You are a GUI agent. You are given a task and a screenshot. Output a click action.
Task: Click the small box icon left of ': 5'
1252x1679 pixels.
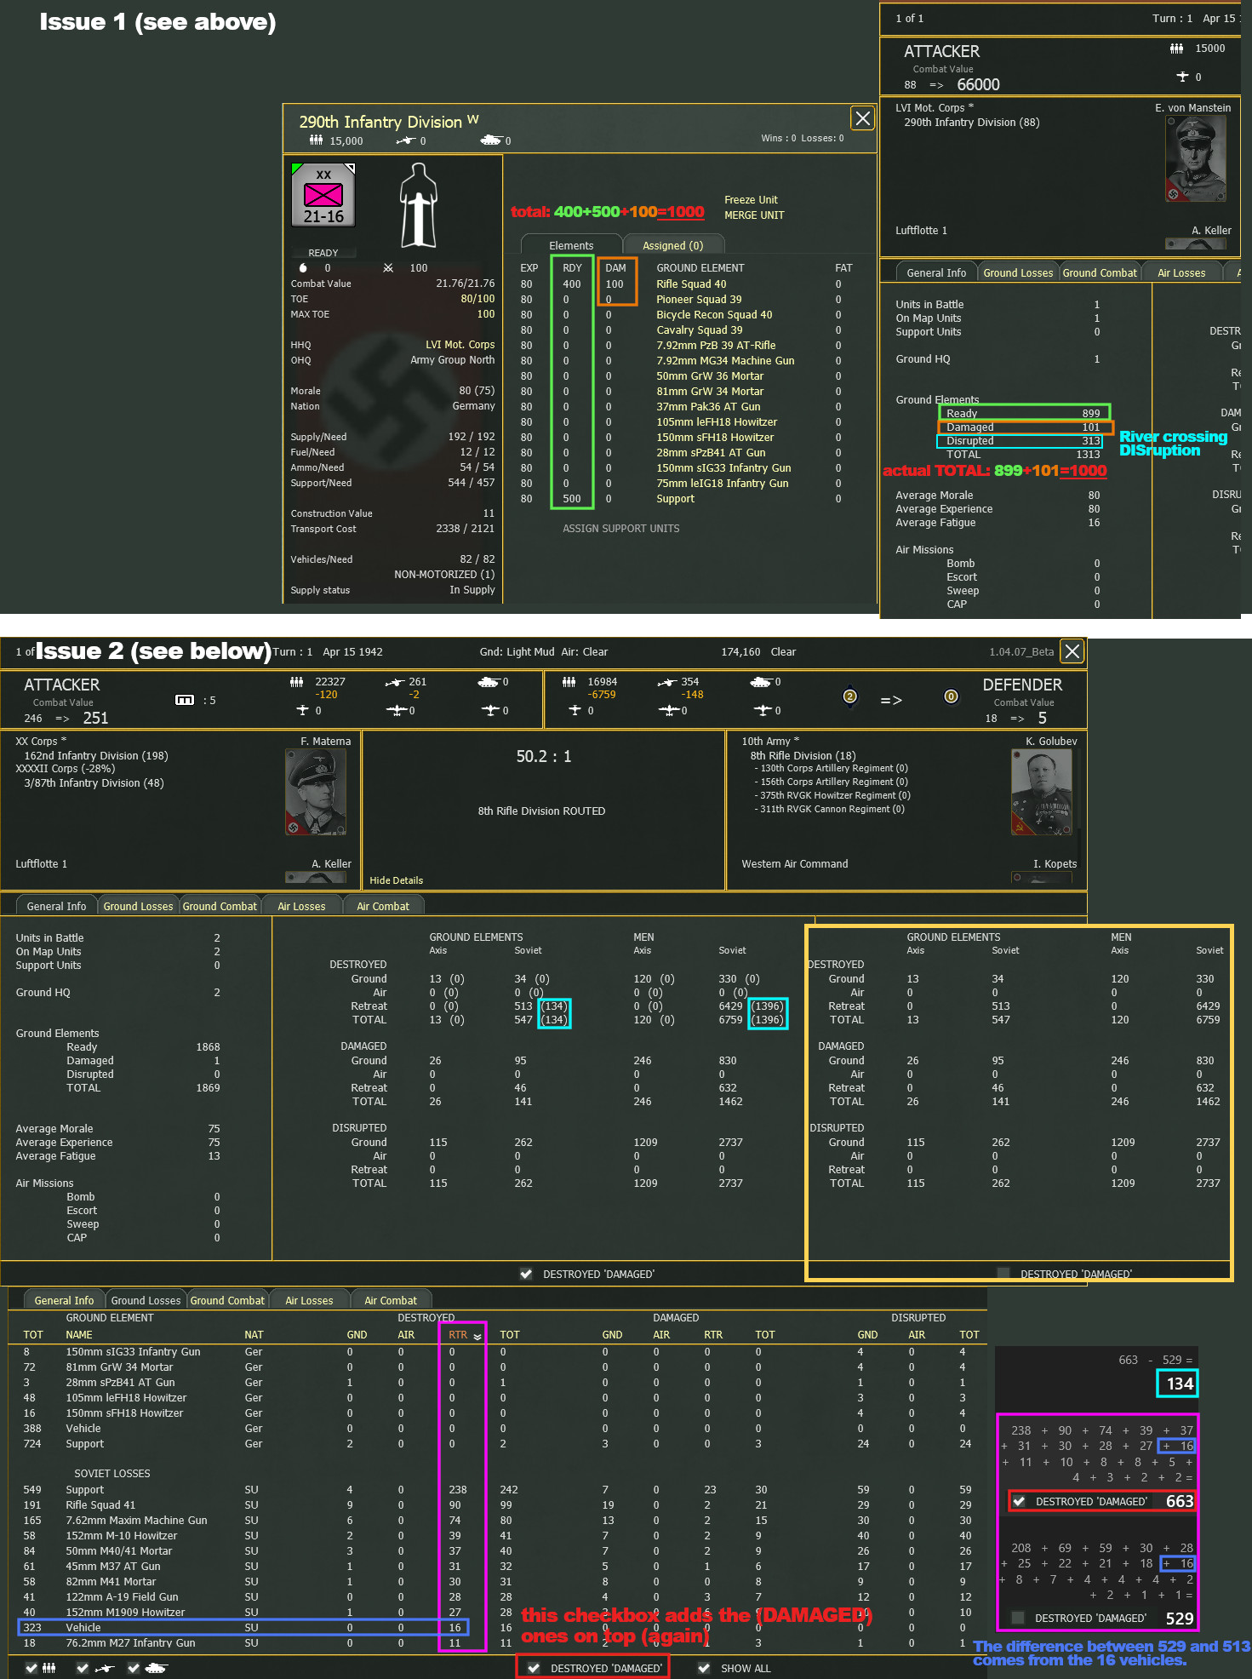[185, 700]
